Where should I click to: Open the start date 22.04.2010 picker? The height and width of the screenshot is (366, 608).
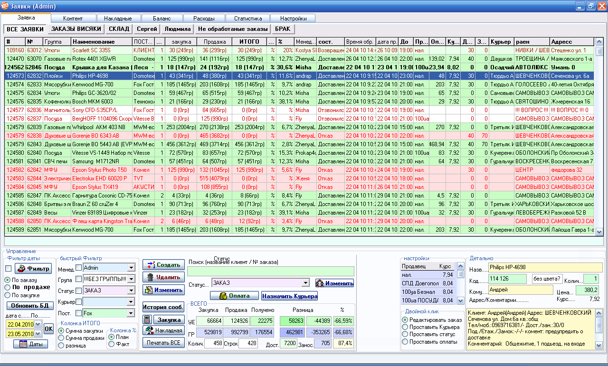point(38,324)
